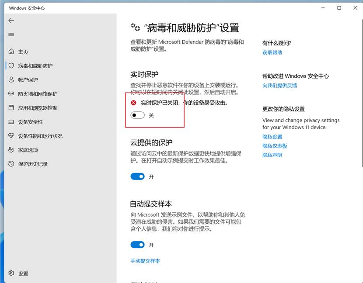Click the 实时保护 section heading
363x283 pixels.
click(x=144, y=74)
